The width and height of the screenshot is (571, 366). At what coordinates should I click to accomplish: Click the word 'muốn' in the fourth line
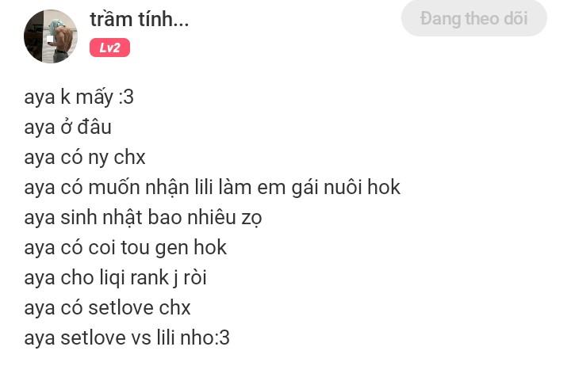pos(114,188)
